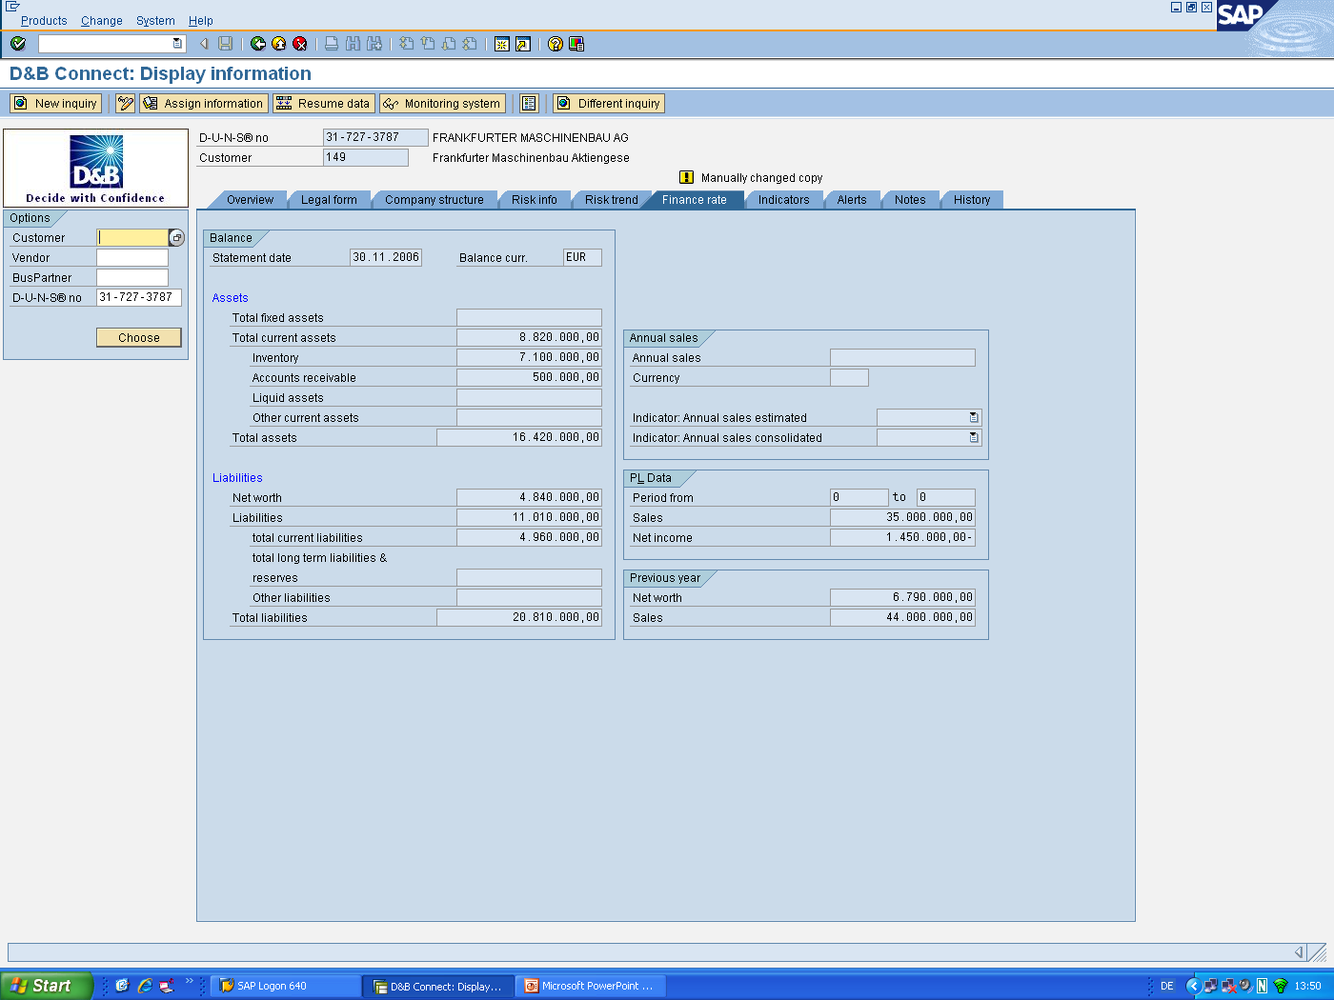Screen dimensions: 1334x1000
Task: Click the Customer input field in Options
Action: (132, 238)
